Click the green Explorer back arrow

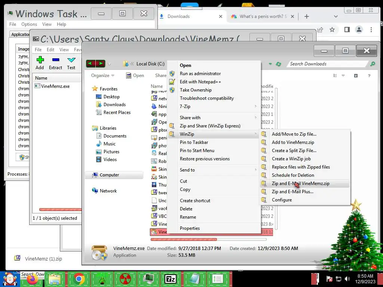point(91,64)
